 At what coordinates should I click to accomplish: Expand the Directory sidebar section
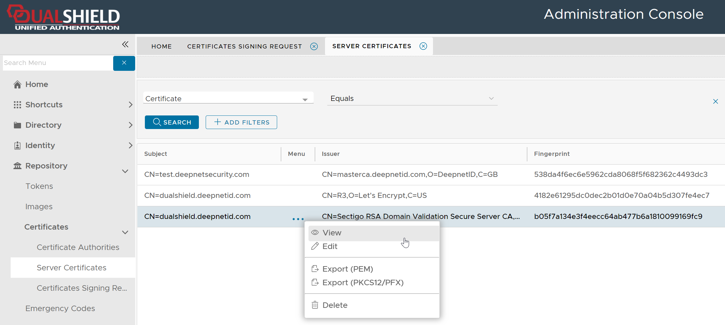click(130, 125)
